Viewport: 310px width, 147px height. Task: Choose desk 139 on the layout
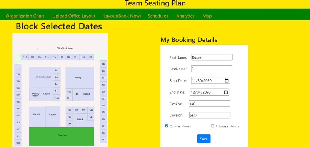(x=84, y=110)
